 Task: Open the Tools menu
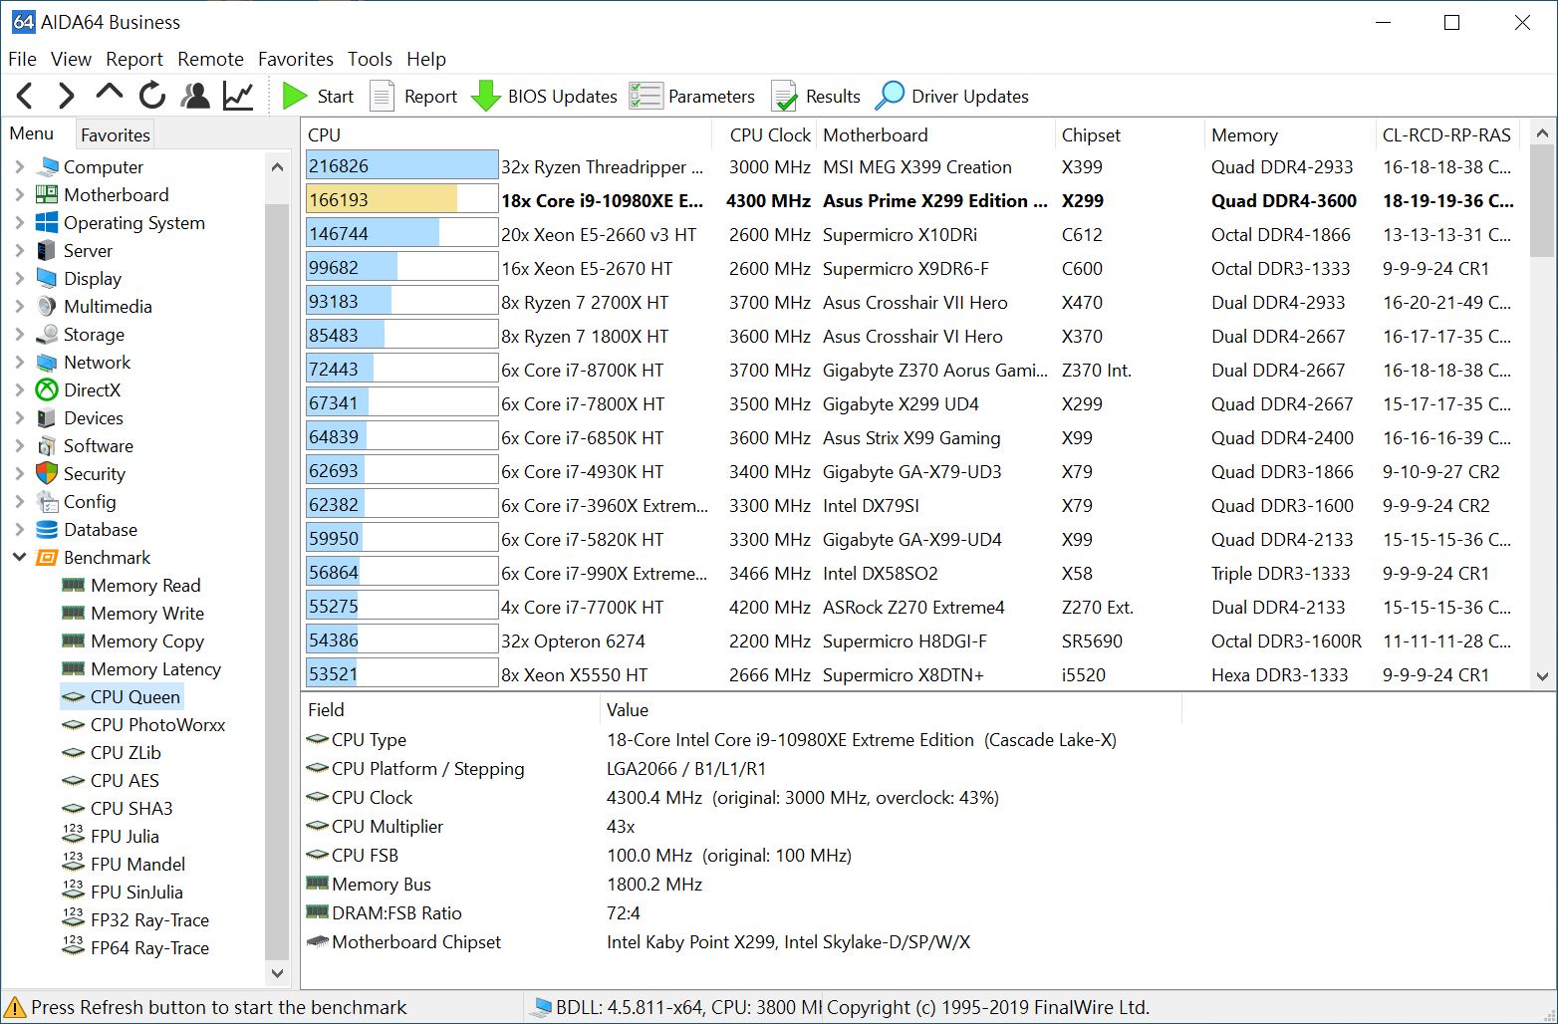pos(370,59)
